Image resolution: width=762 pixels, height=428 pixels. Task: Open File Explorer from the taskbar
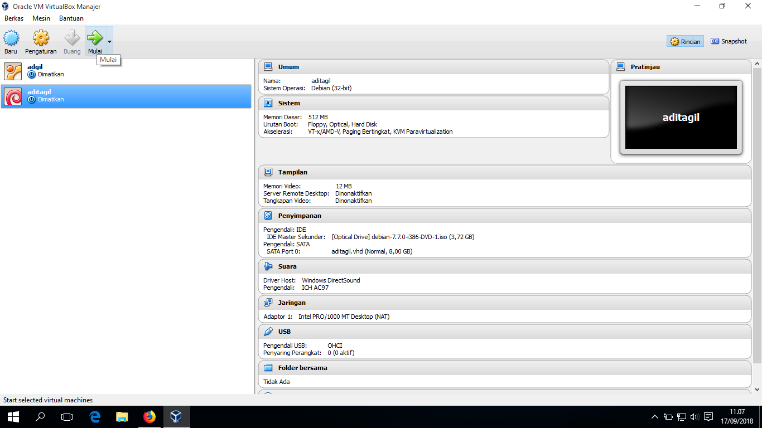[x=122, y=416]
